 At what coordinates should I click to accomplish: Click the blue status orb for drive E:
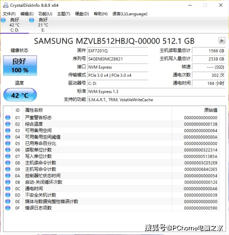tap(31, 20)
